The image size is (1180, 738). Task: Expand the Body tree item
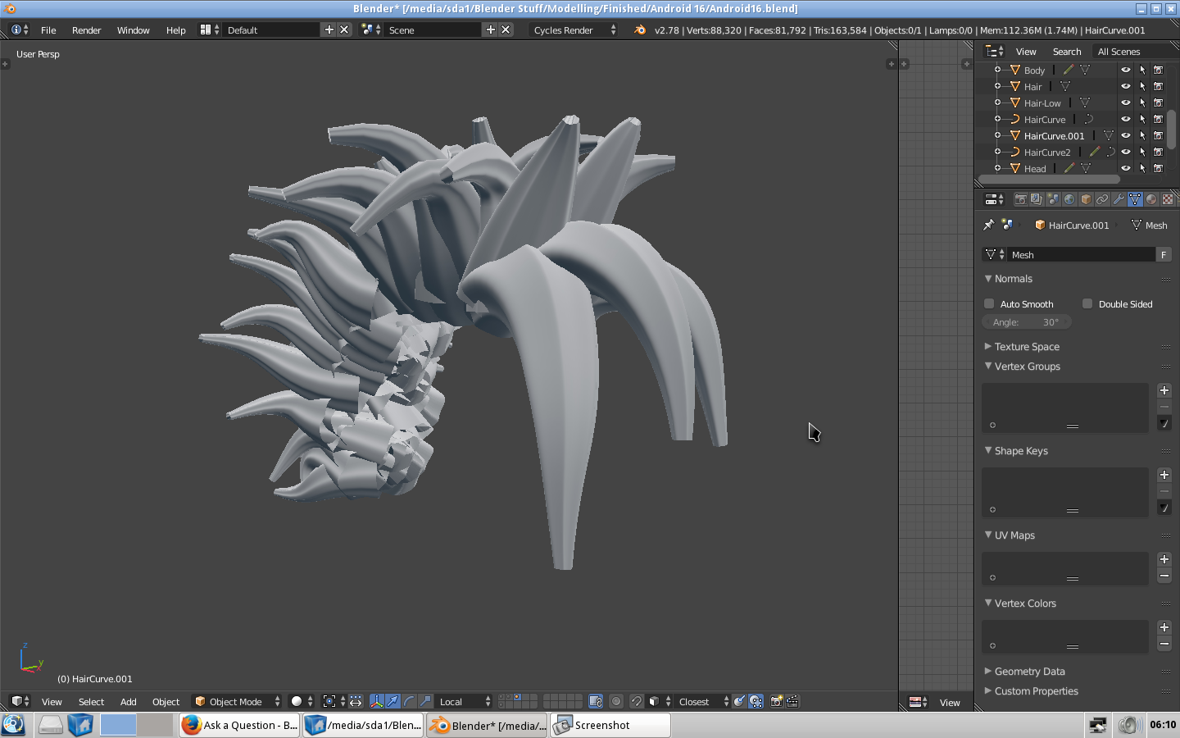(997, 70)
